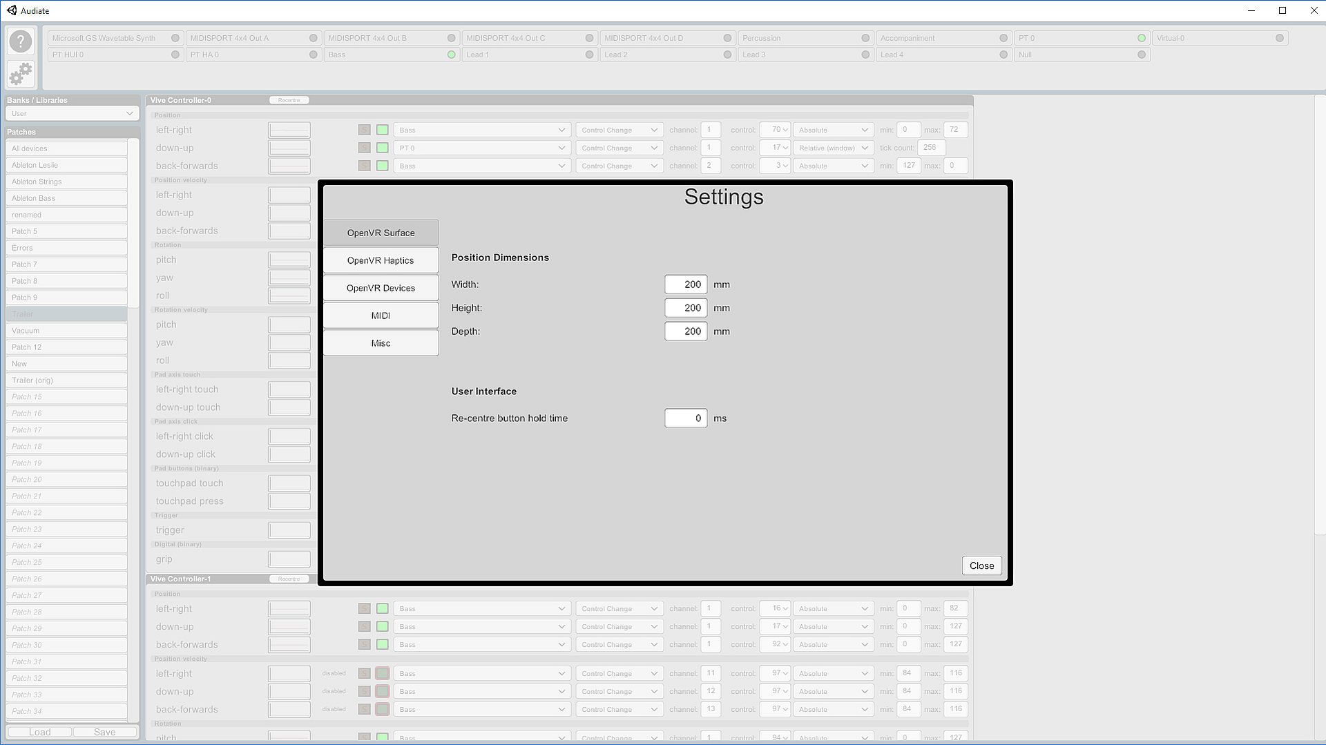Click the Controller-0 left-right position meter
Viewport: 1326px width, 745px height.
click(289, 130)
